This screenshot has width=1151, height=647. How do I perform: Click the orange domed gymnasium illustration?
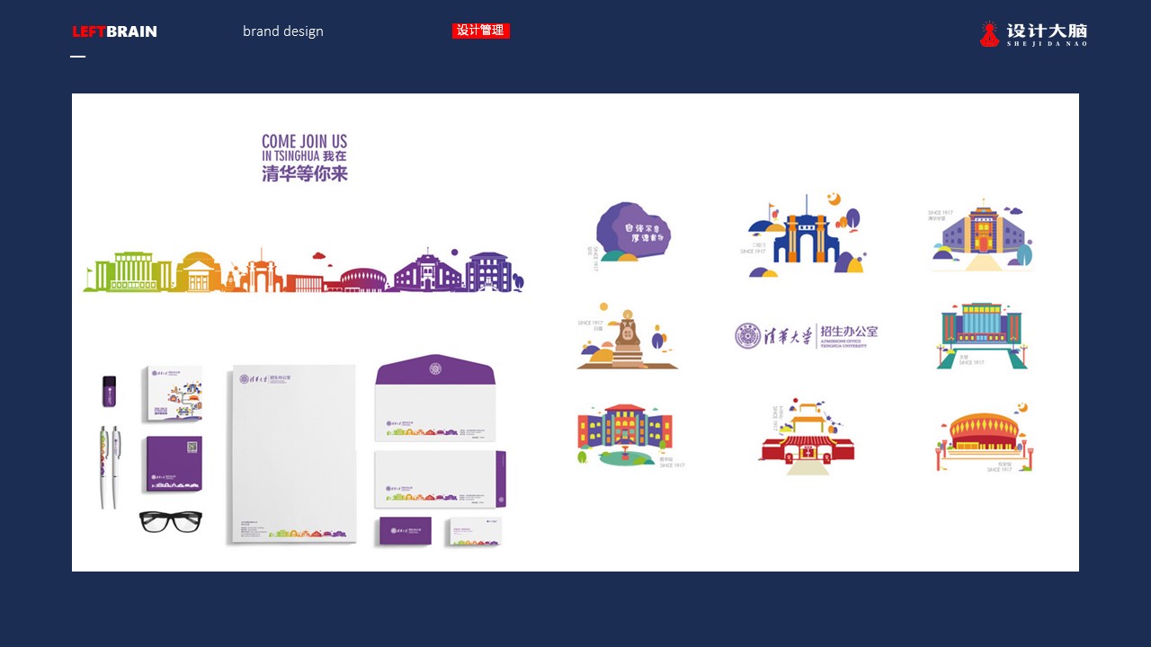(985, 437)
